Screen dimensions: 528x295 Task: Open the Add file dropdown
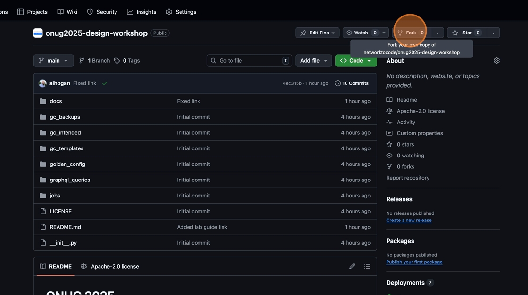pos(313,61)
